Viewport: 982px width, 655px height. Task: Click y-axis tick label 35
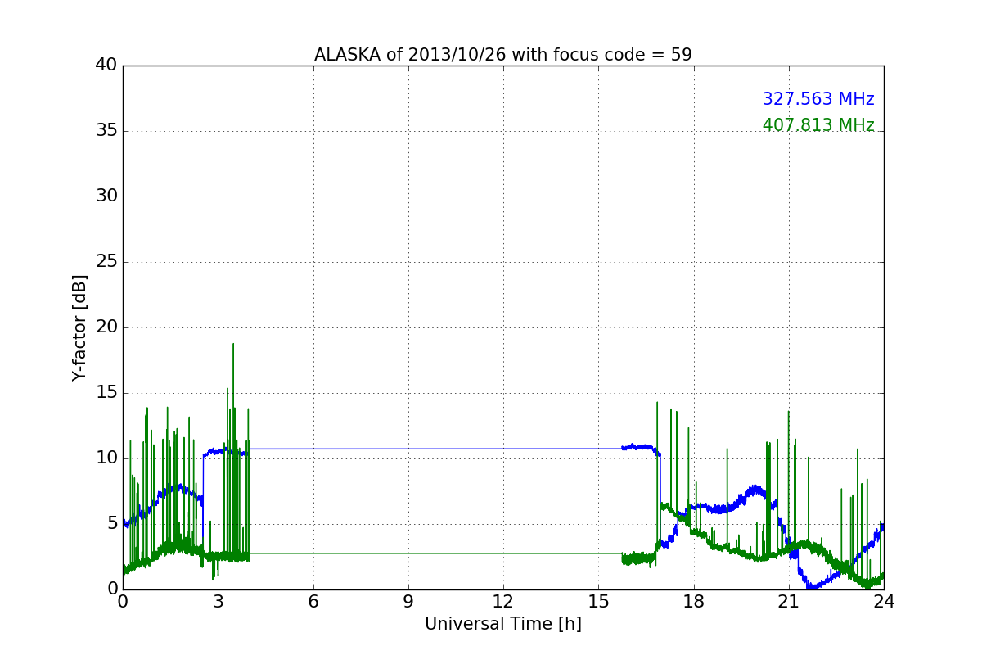(x=106, y=131)
